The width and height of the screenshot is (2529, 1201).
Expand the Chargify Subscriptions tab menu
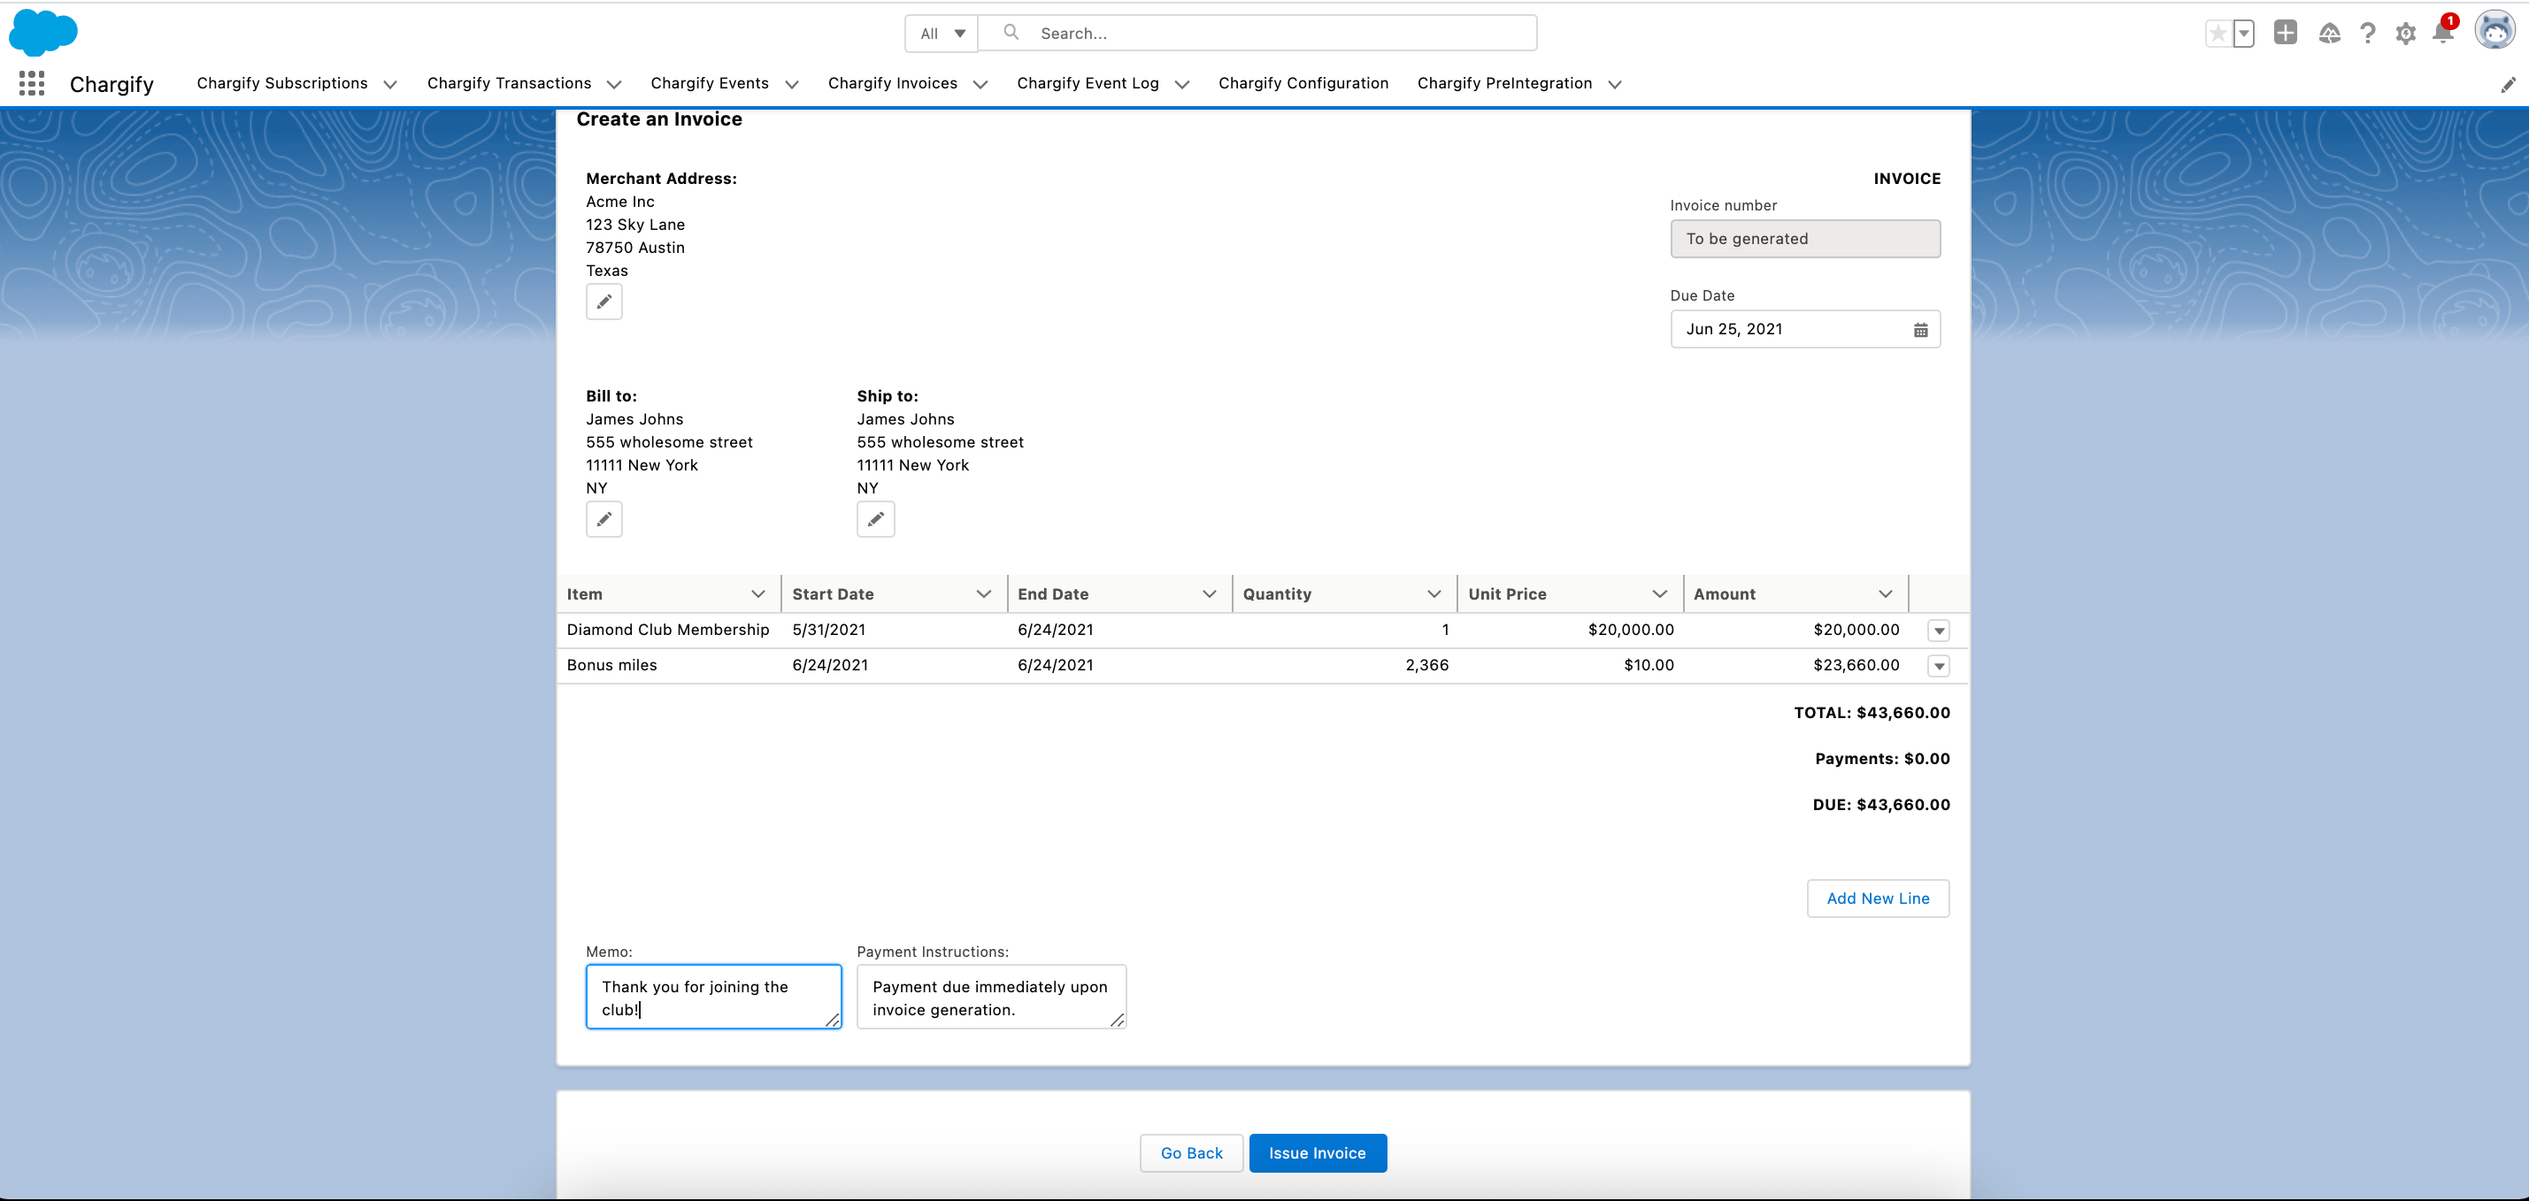click(x=389, y=84)
